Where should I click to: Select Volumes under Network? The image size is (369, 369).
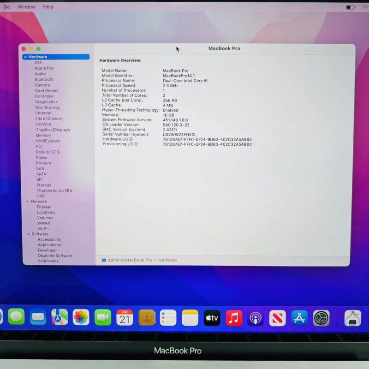(x=45, y=218)
